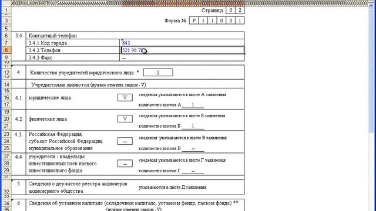Click the Форма № label
This screenshot has width=376, height=211.
(175, 21)
